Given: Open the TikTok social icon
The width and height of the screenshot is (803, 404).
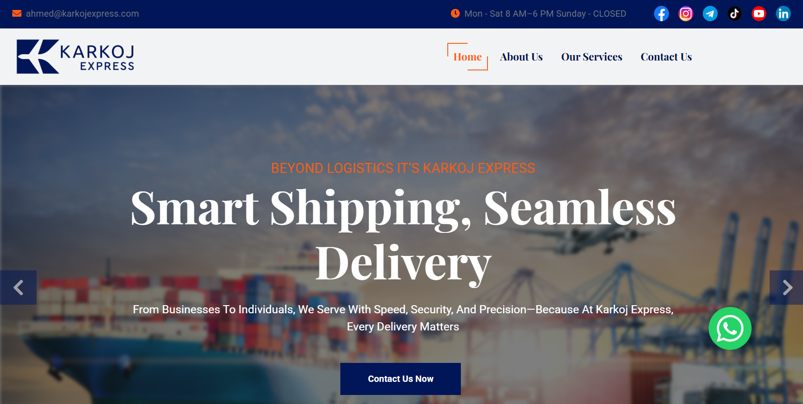Looking at the screenshot, I should (x=734, y=14).
